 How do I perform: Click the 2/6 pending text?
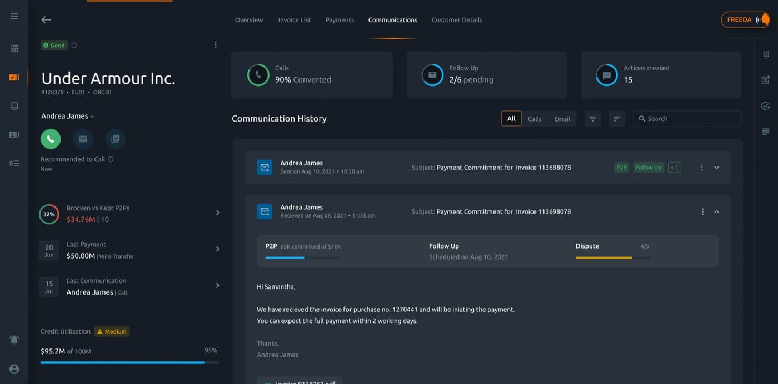[471, 80]
